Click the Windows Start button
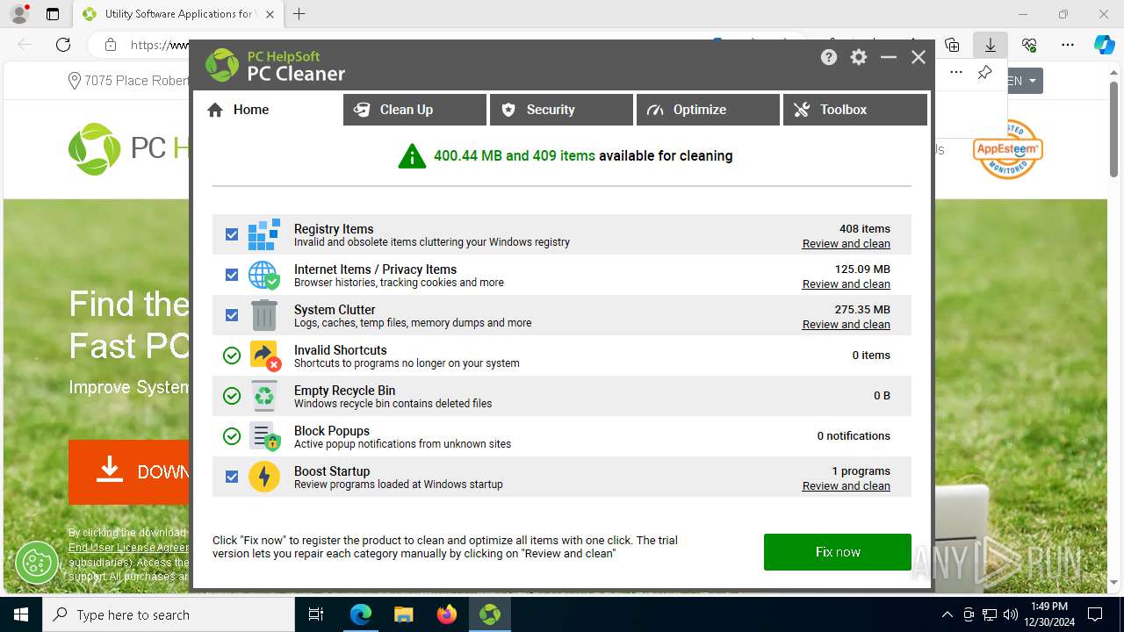The height and width of the screenshot is (632, 1124). [21, 614]
